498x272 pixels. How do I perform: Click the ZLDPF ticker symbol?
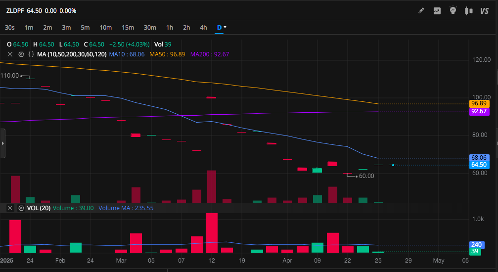click(15, 10)
